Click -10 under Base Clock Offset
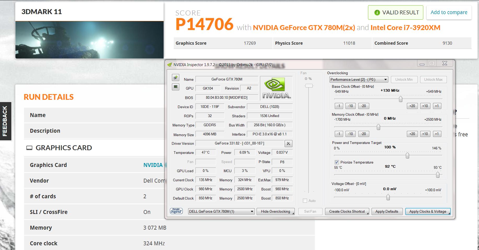 click(350, 106)
